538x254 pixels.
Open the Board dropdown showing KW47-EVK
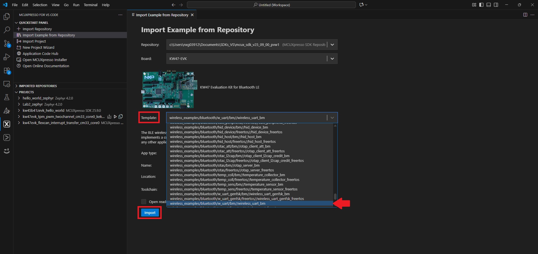point(332,59)
